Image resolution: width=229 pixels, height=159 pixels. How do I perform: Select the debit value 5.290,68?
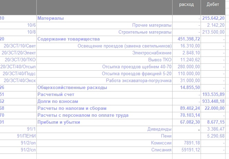(216, 136)
